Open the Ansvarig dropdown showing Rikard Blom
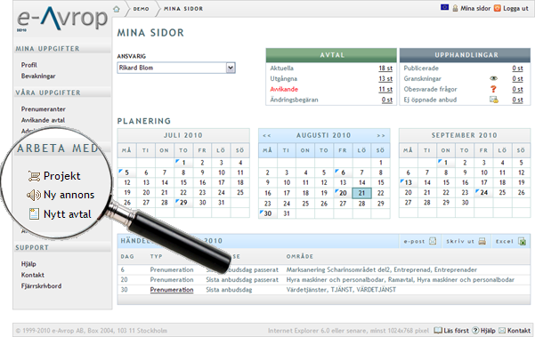Screen dimensions: 535x337 176,68
